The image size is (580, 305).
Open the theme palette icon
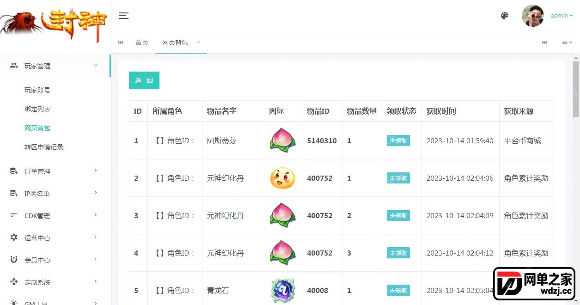[505, 16]
